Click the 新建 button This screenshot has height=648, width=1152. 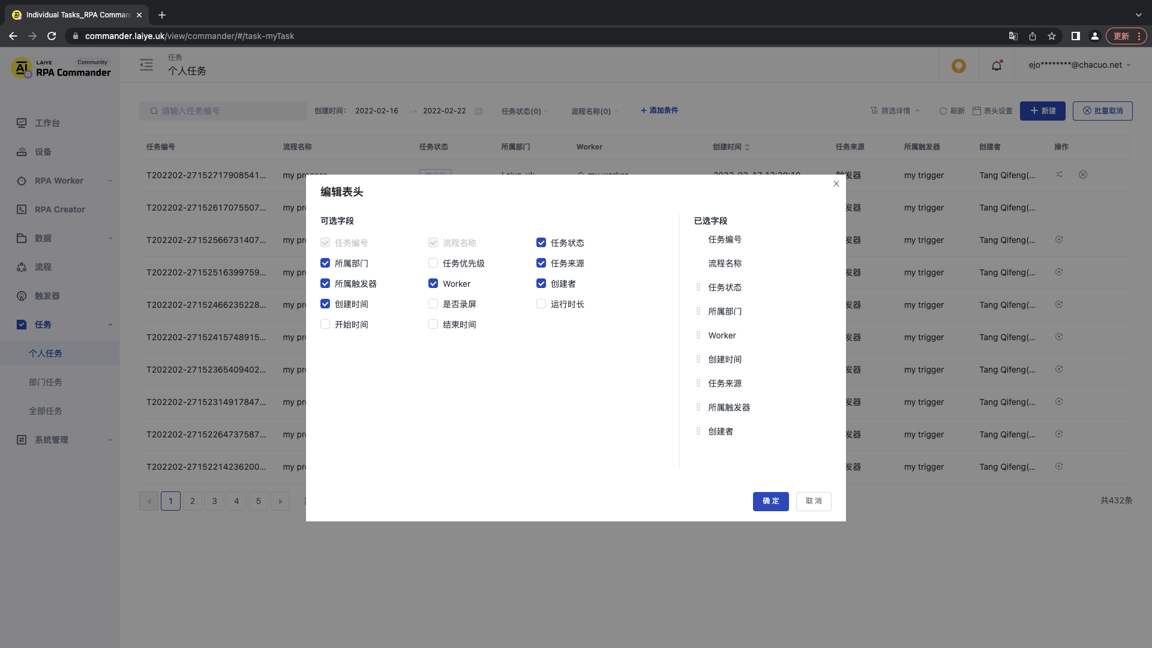pyautogui.click(x=1043, y=111)
